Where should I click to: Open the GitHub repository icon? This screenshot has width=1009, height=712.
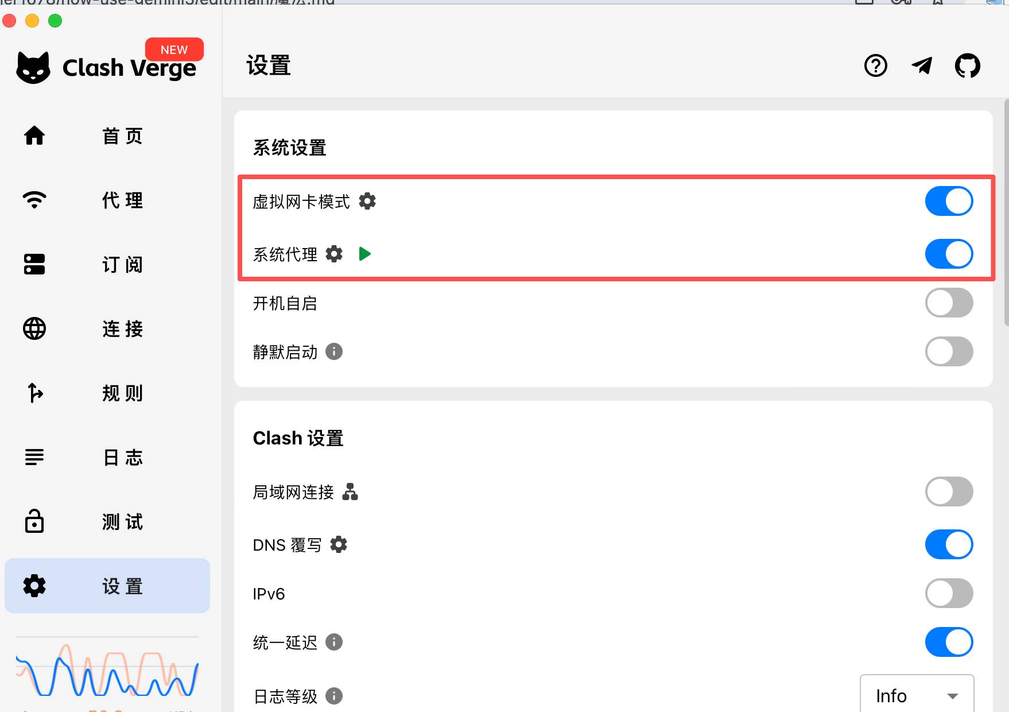coord(967,66)
